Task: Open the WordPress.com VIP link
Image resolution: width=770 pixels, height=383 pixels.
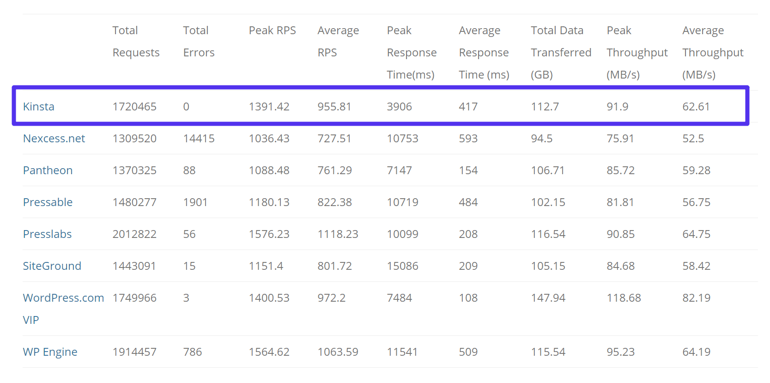Action: (63, 298)
